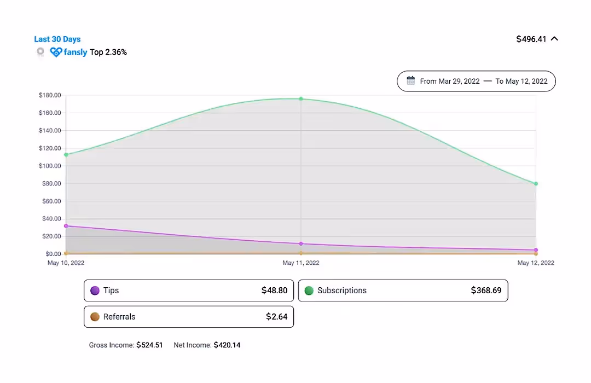The height and width of the screenshot is (383, 591).
Task: Click the calendar icon in date range
Action: click(411, 80)
